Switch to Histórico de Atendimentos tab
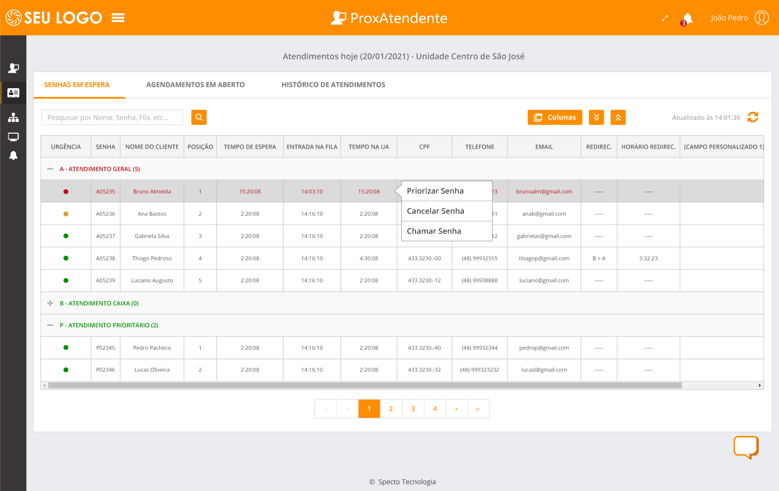The width and height of the screenshot is (779, 491). (333, 85)
